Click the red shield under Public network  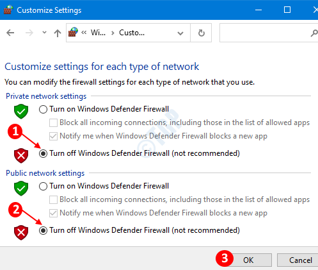[21, 232]
